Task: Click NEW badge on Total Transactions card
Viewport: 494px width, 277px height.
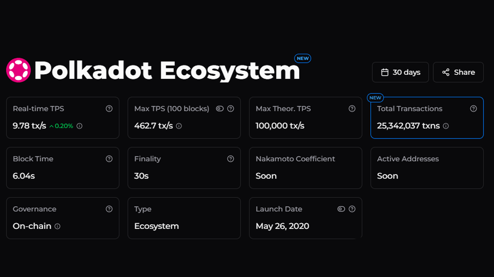Action: (375, 97)
